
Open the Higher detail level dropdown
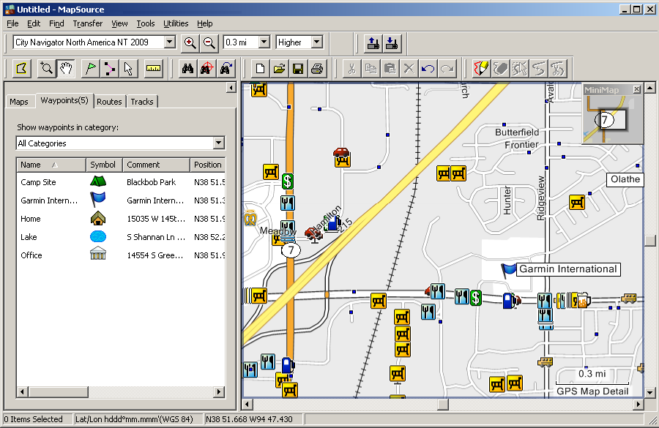pyautogui.click(x=317, y=42)
